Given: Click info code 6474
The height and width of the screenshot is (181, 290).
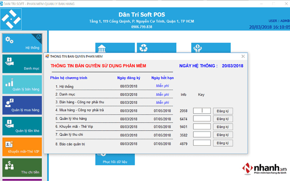Looking at the screenshot, I should [183, 119].
